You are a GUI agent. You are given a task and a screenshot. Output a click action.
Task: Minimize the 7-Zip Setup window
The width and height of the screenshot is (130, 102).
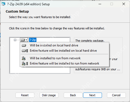100,4
